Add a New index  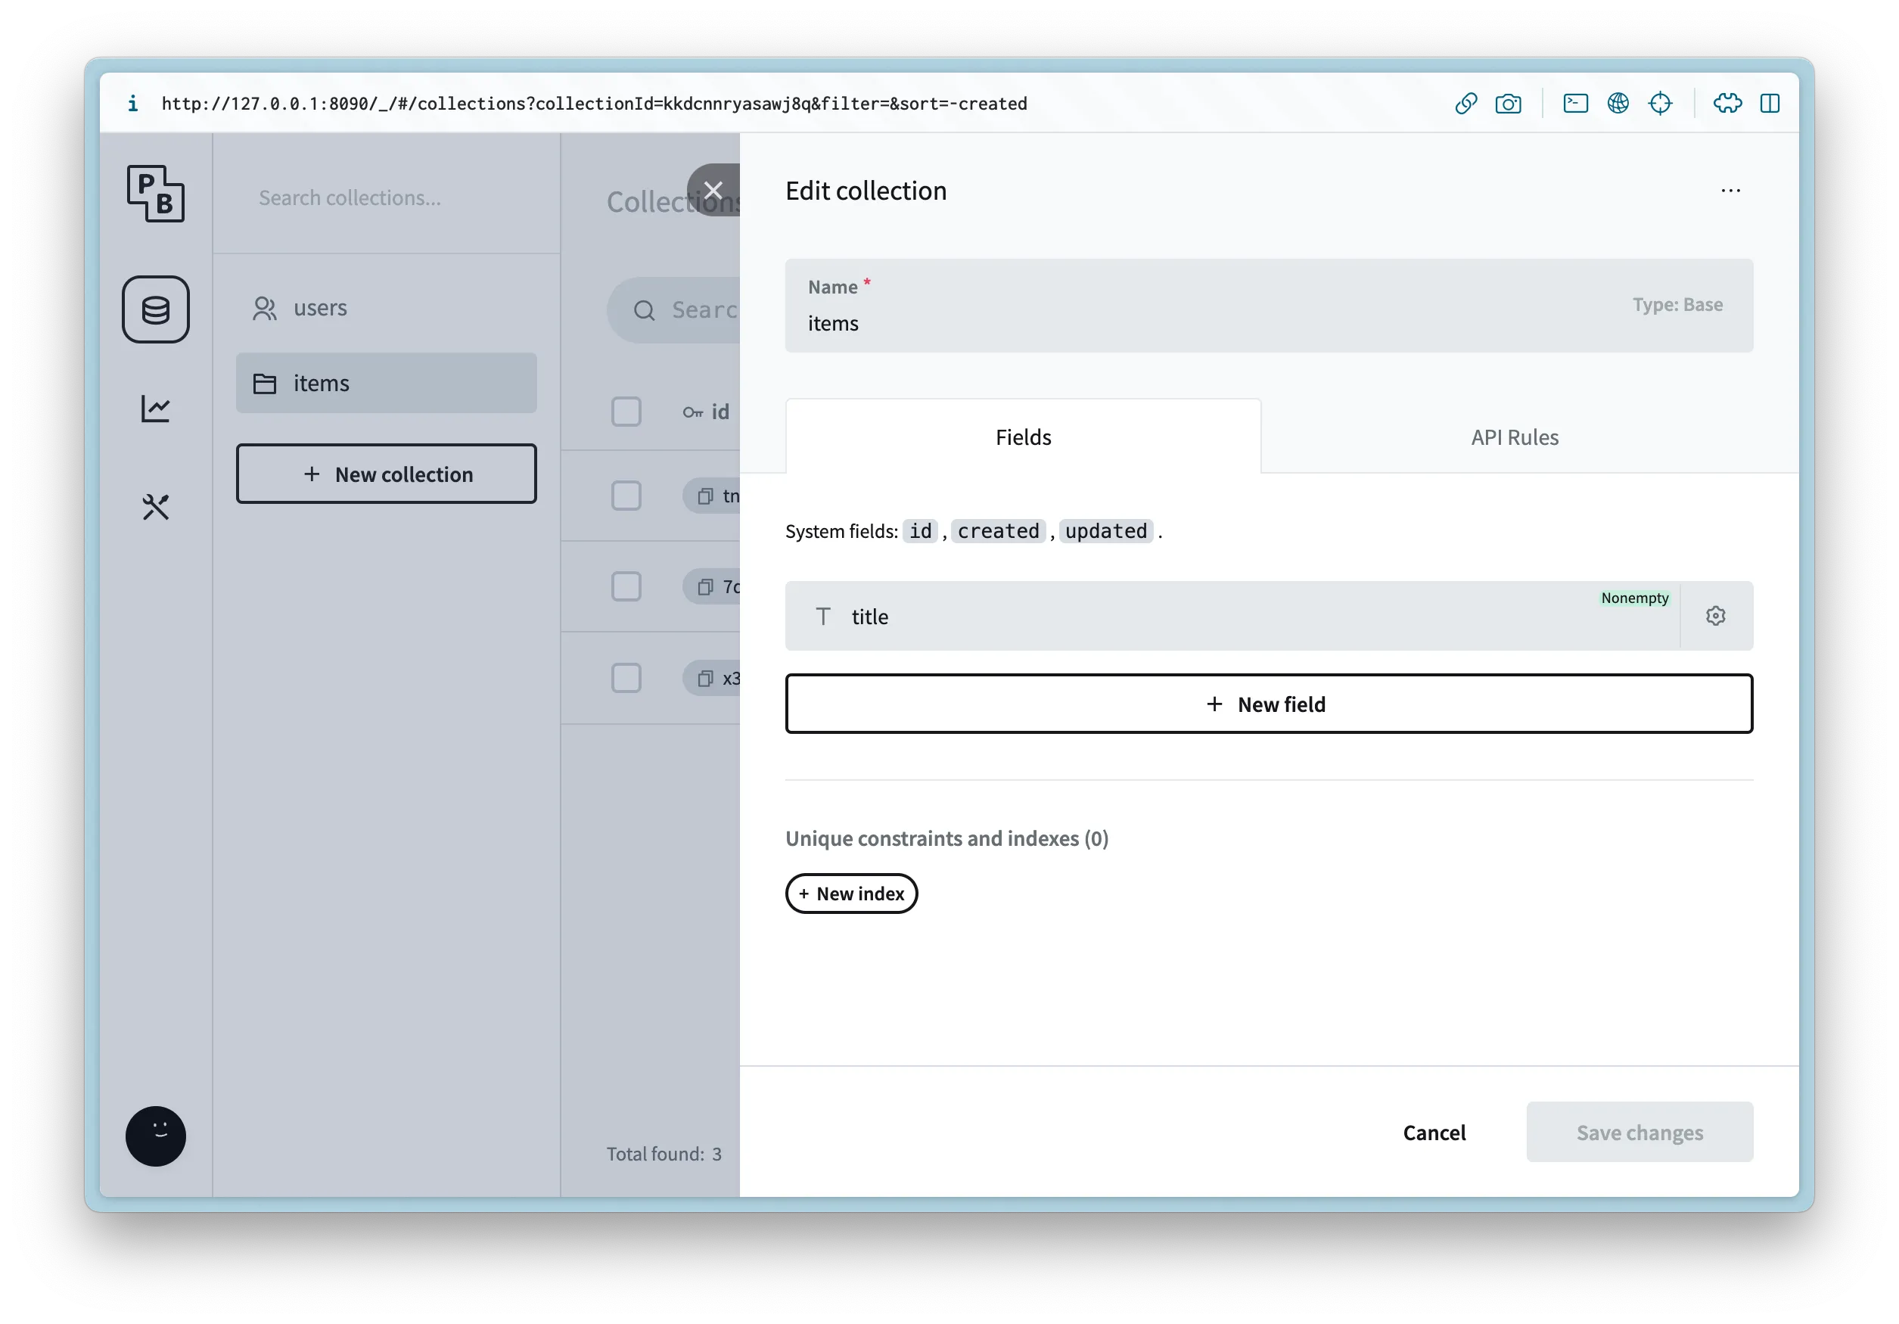[851, 894]
